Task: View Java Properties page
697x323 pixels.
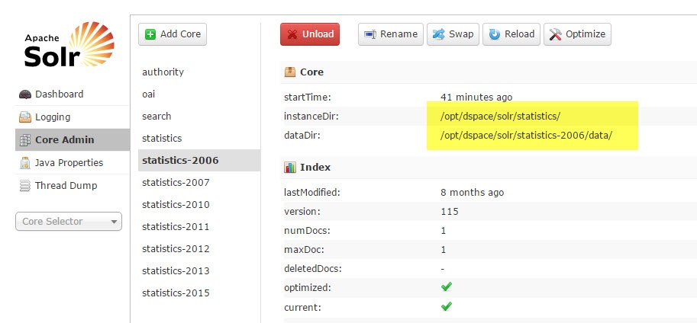Action: pyautogui.click(x=69, y=163)
